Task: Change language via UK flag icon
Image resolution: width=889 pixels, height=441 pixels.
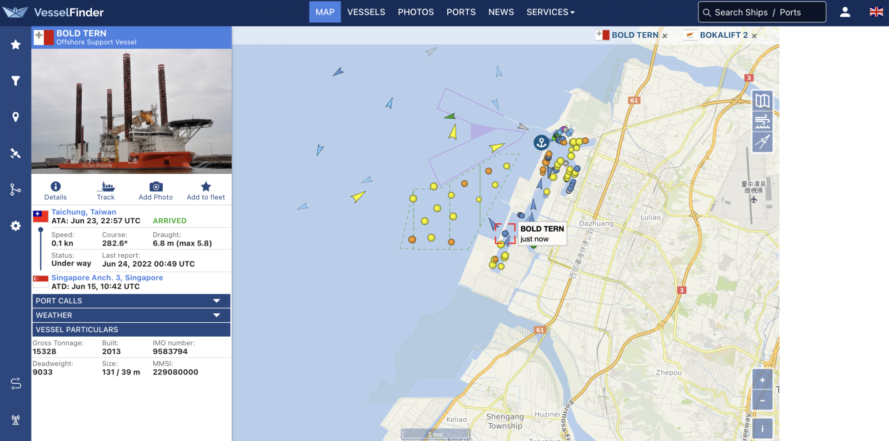Action: coord(876,12)
